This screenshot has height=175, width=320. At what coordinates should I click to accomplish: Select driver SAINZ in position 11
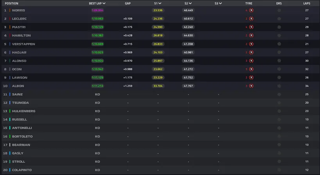(x=17, y=94)
